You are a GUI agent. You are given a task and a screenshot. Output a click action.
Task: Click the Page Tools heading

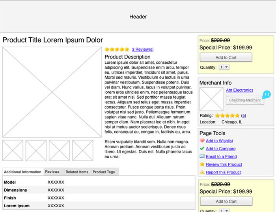click(212, 133)
